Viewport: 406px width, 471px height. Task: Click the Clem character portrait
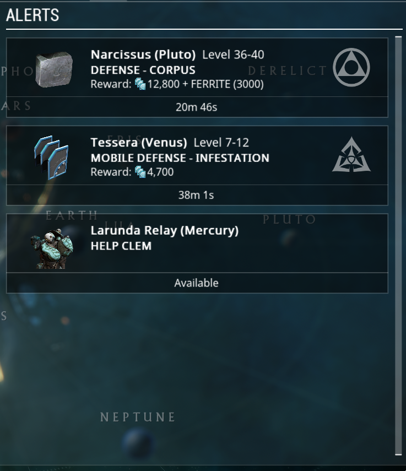coord(52,249)
